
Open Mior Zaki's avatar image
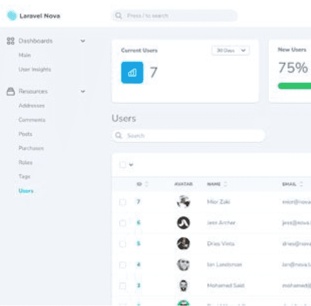pyautogui.click(x=183, y=202)
